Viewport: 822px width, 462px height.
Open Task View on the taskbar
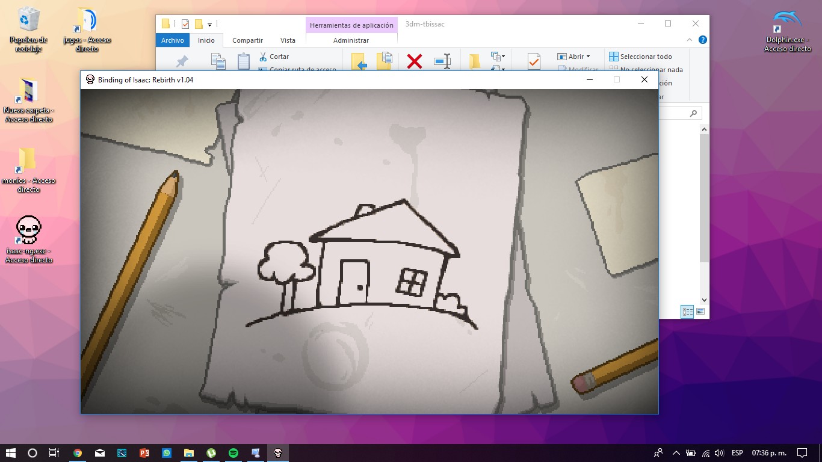54,453
